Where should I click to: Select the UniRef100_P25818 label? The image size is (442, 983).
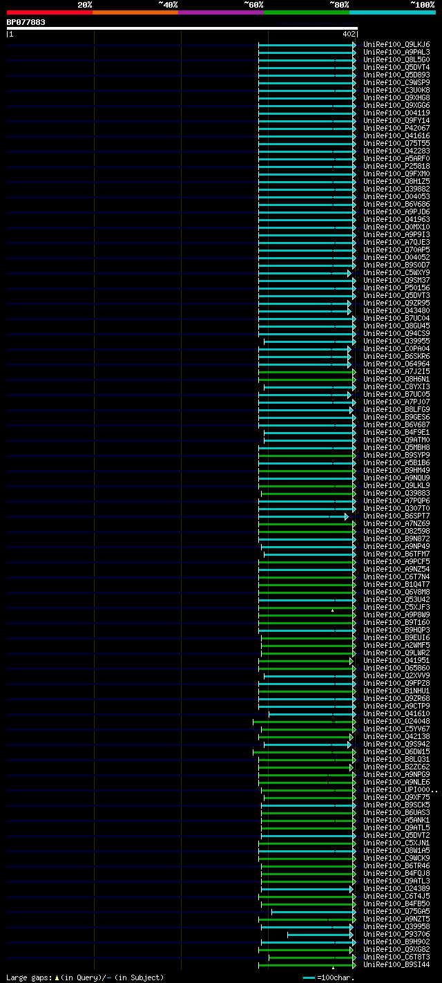396,166
